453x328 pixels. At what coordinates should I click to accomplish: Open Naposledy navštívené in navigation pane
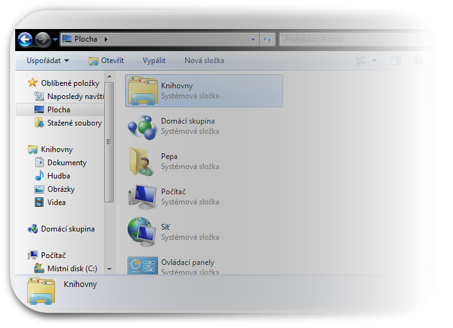coord(75,97)
